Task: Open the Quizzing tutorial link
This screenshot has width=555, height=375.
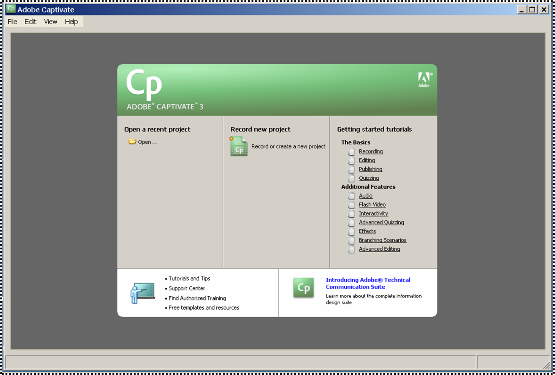Action: 369,178
